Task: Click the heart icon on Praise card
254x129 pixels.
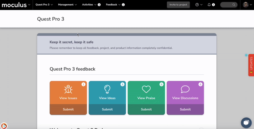Action: pos(146,89)
